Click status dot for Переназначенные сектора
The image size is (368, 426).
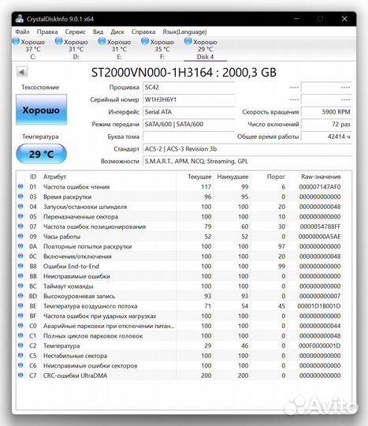pos(20,216)
